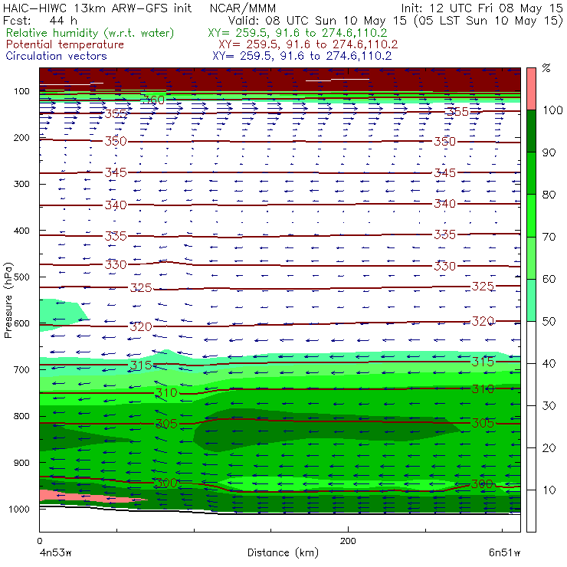The width and height of the screenshot is (567, 567).
Task: Click the red XY coordinates line
Action: pyautogui.click(x=308, y=44)
